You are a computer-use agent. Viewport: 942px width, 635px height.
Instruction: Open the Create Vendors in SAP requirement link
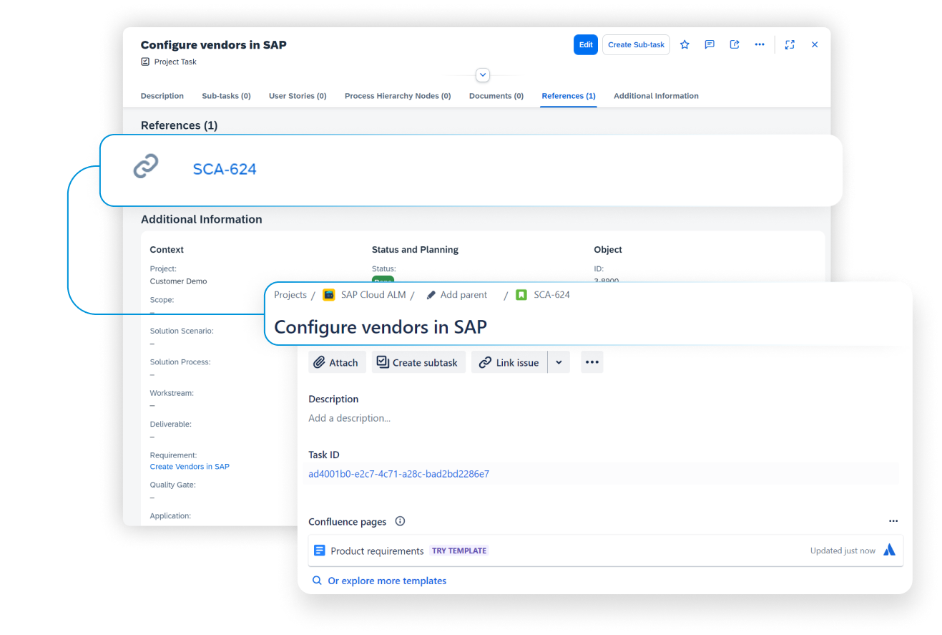coord(190,466)
